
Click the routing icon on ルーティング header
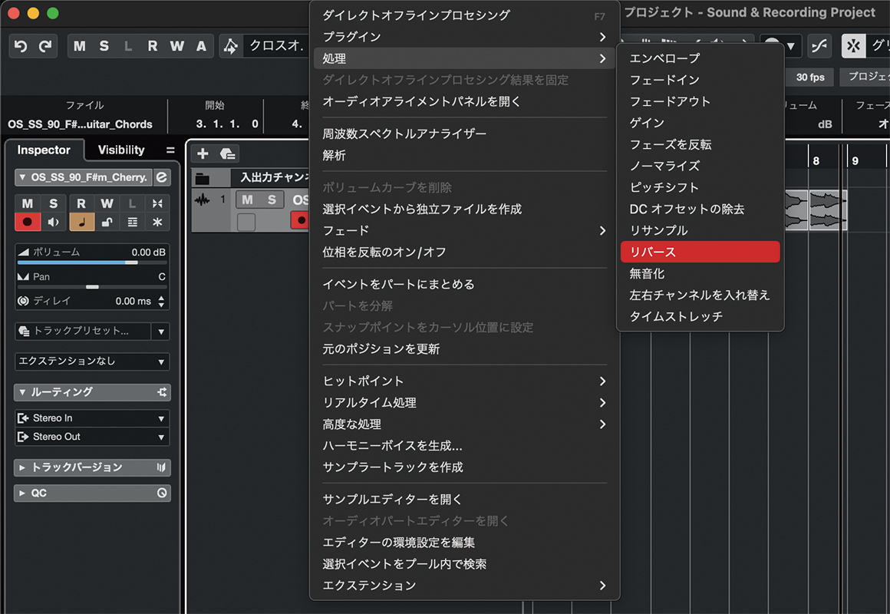[x=163, y=392]
